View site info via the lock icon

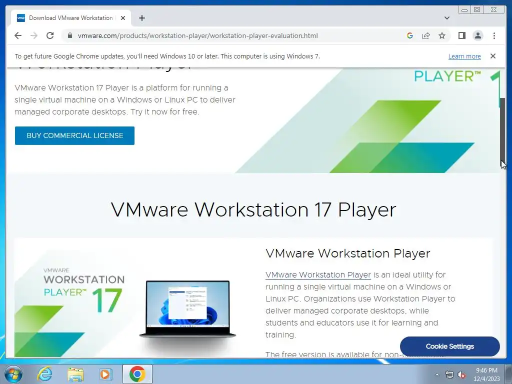(69, 35)
